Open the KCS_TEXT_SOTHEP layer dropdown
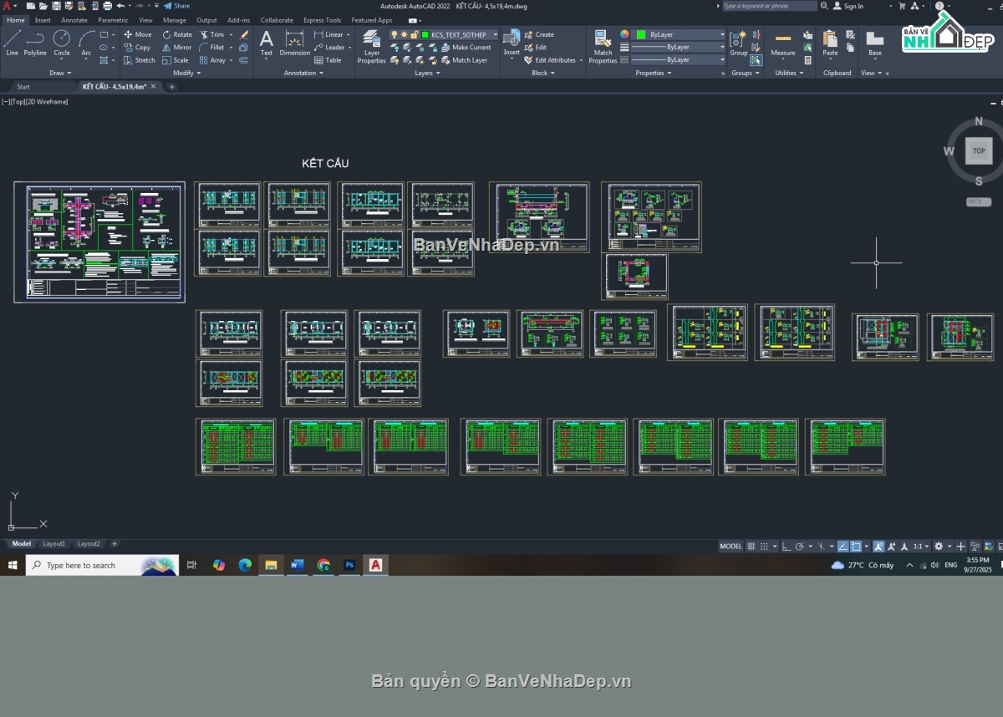1003x717 pixels. click(495, 35)
